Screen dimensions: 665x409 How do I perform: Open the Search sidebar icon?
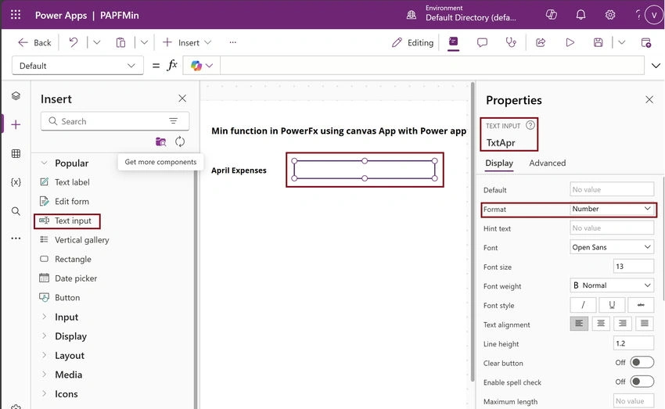point(16,211)
